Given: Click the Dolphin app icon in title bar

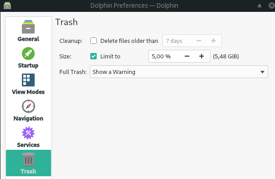Looking at the screenshot, I should pos(7,5).
